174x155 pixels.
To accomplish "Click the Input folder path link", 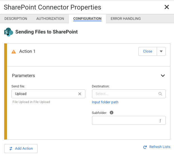I will [x=105, y=102].
